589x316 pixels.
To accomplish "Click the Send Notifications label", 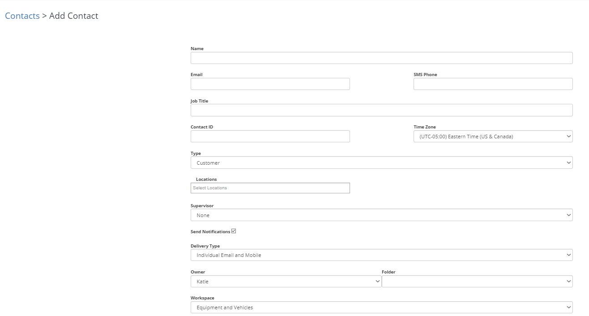I will click(210, 232).
